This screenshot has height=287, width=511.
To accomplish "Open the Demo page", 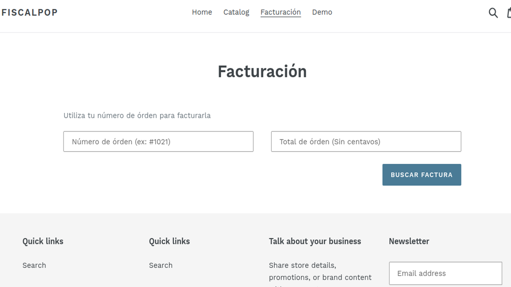I will [322, 12].
